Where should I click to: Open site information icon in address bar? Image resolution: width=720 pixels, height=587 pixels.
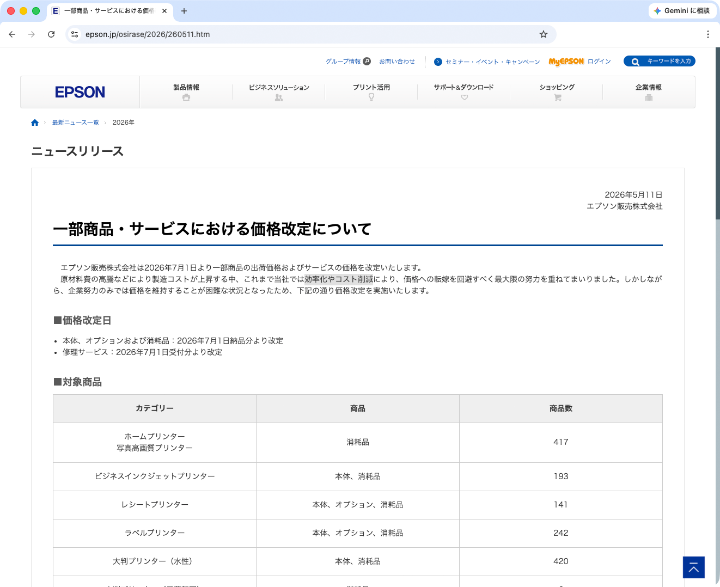(x=75, y=34)
